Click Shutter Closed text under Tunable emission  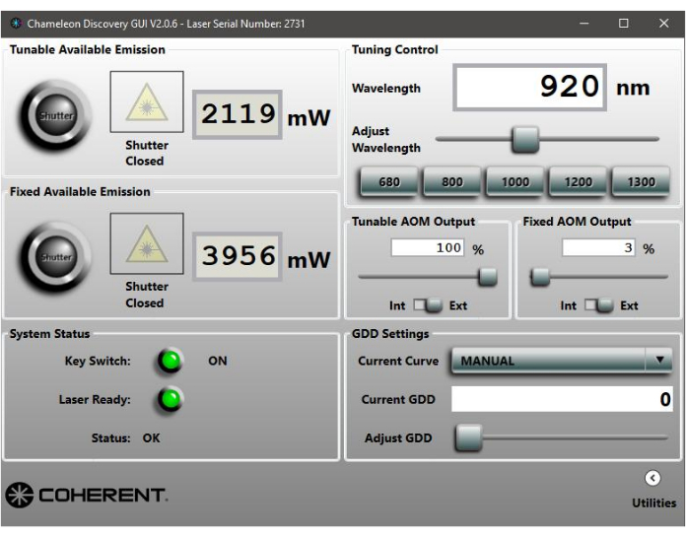tap(147, 153)
